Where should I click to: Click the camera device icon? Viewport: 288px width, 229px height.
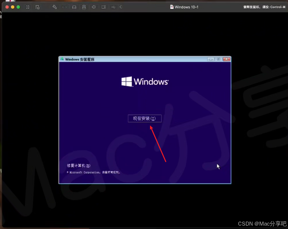point(103,7)
